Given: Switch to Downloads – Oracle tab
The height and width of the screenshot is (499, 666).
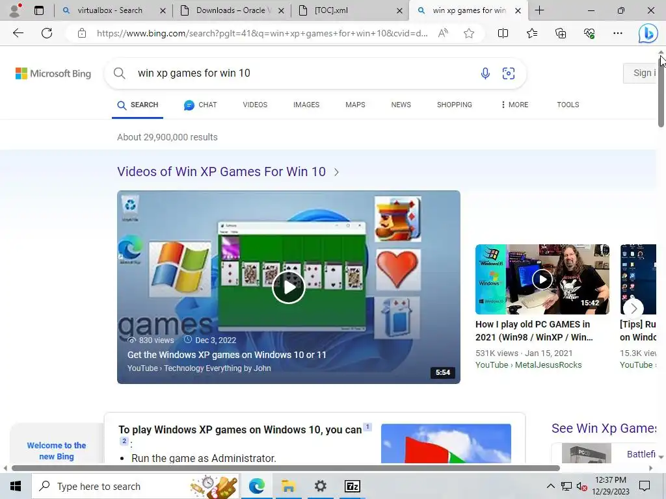Looking at the screenshot, I should pyautogui.click(x=233, y=10).
